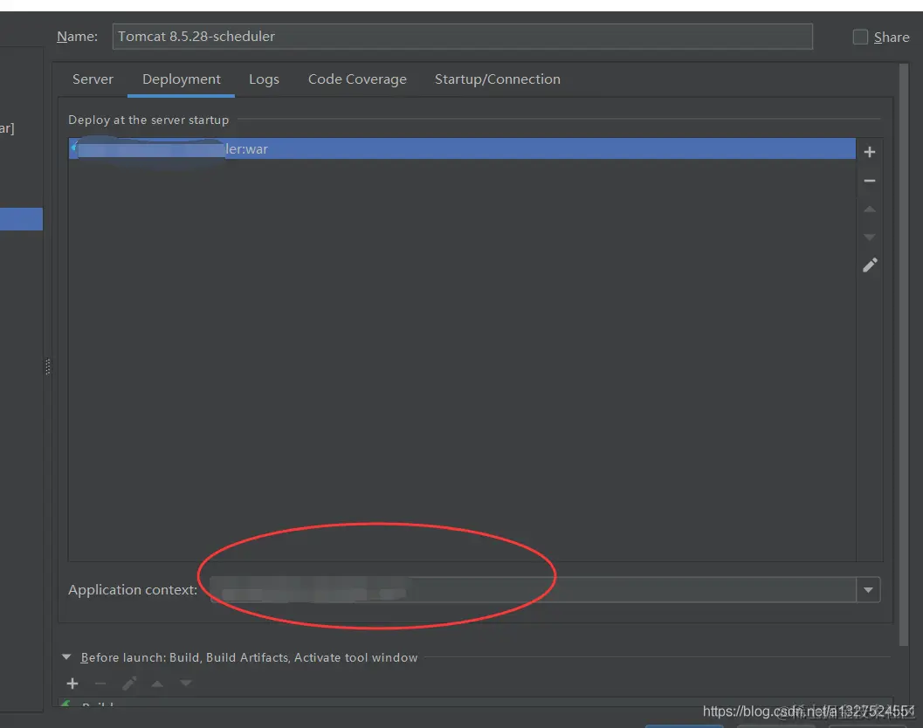Select the highlighted configuration item in the left sidebar
This screenshot has width=923, height=728.
coord(21,219)
